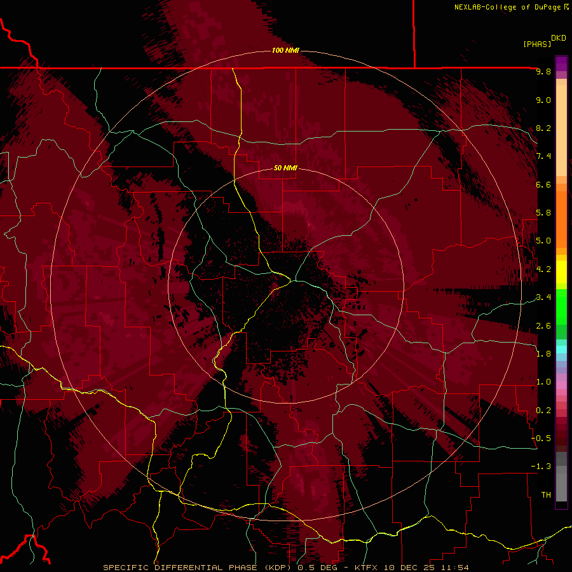Click the DKD legend title

[559, 38]
